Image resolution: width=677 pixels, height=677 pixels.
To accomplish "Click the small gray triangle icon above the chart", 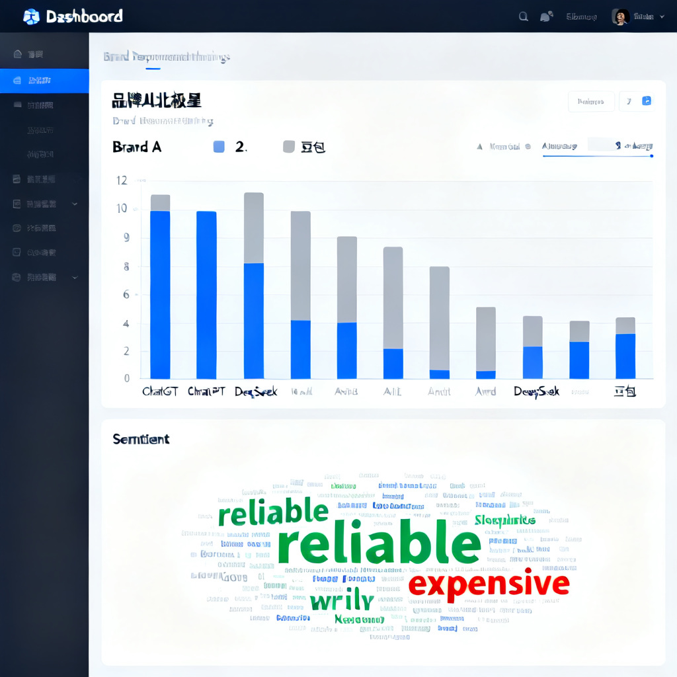I will (x=479, y=147).
